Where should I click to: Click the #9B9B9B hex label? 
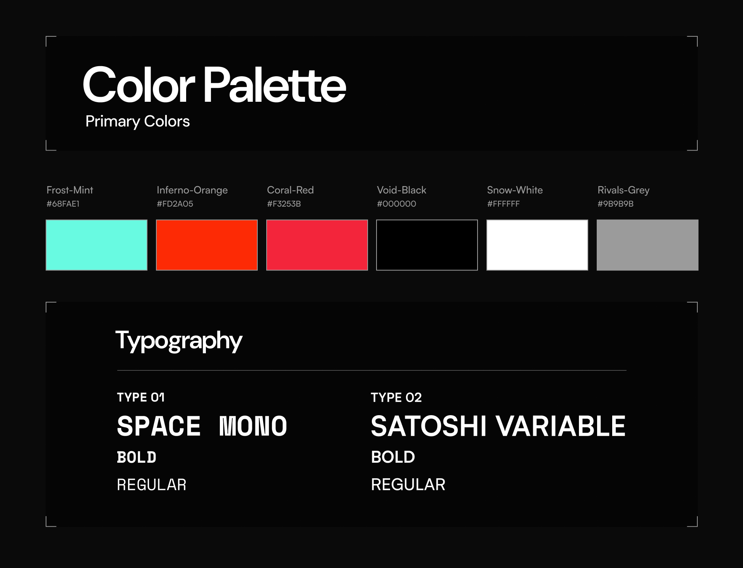click(616, 204)
